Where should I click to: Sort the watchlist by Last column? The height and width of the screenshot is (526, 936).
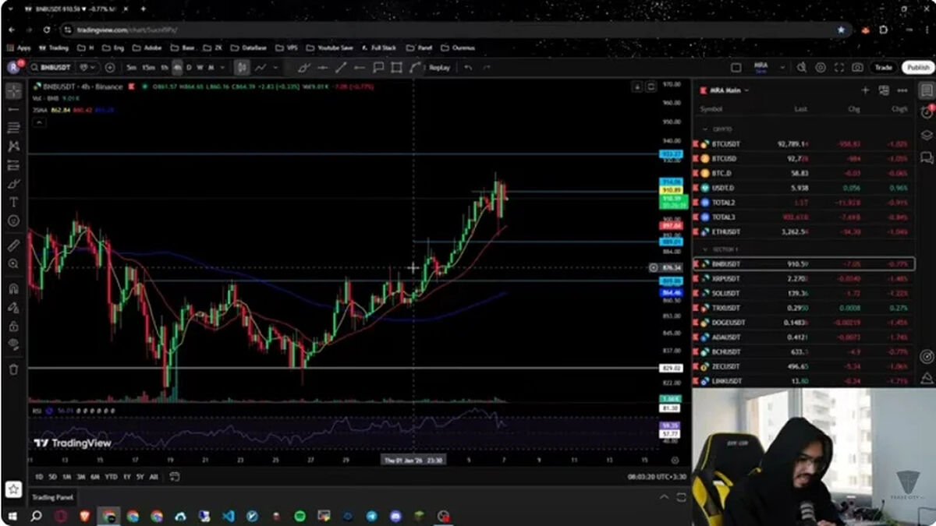pos(800,109)
